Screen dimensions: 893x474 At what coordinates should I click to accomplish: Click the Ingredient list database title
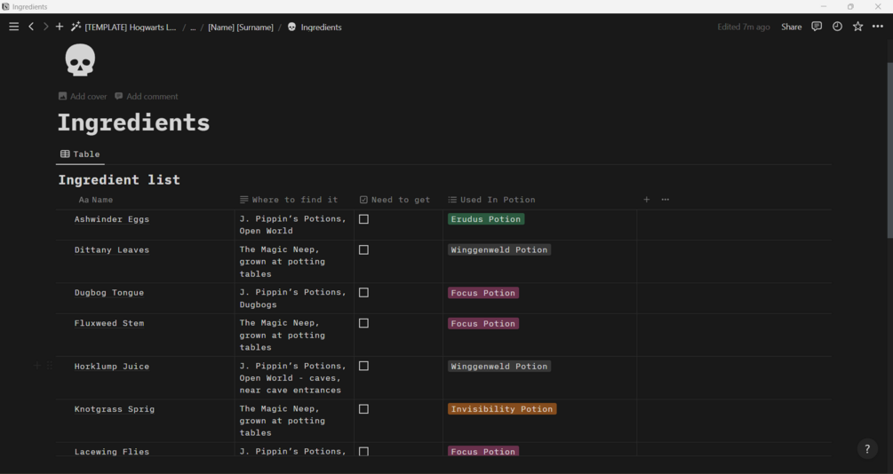(119, 180)
